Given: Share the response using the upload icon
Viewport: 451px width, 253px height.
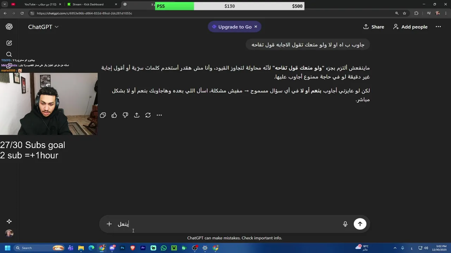Looking at the screenshot, I should [137, 115].
